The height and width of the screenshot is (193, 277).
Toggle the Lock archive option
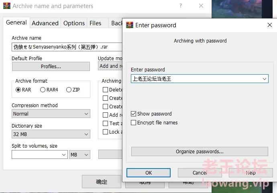tap(105, 132)
